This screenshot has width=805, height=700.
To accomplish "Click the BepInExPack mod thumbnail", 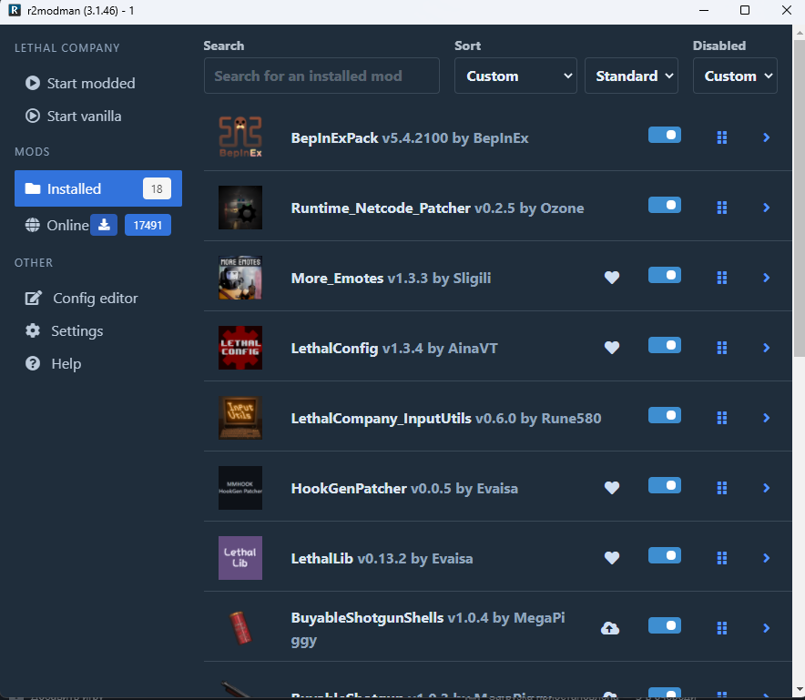I will click(x=240, y=137).
